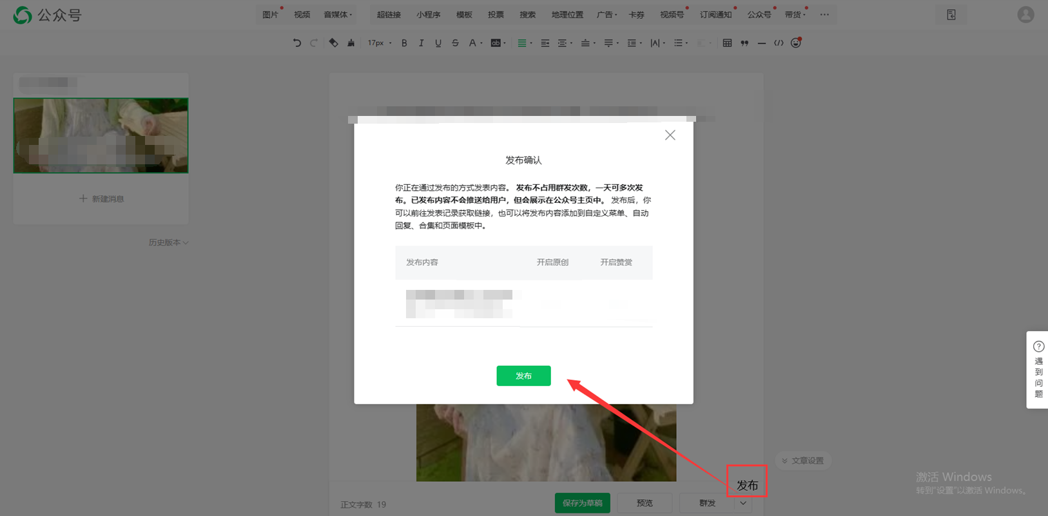The width and height of the screenshot is (1048, 516).
Task: Toggle italic formatting
Action: [x=422, y=43]
